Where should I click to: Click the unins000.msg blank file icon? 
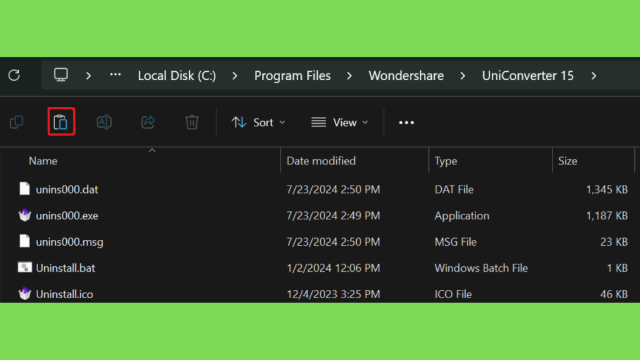click(x=24, y=241)
